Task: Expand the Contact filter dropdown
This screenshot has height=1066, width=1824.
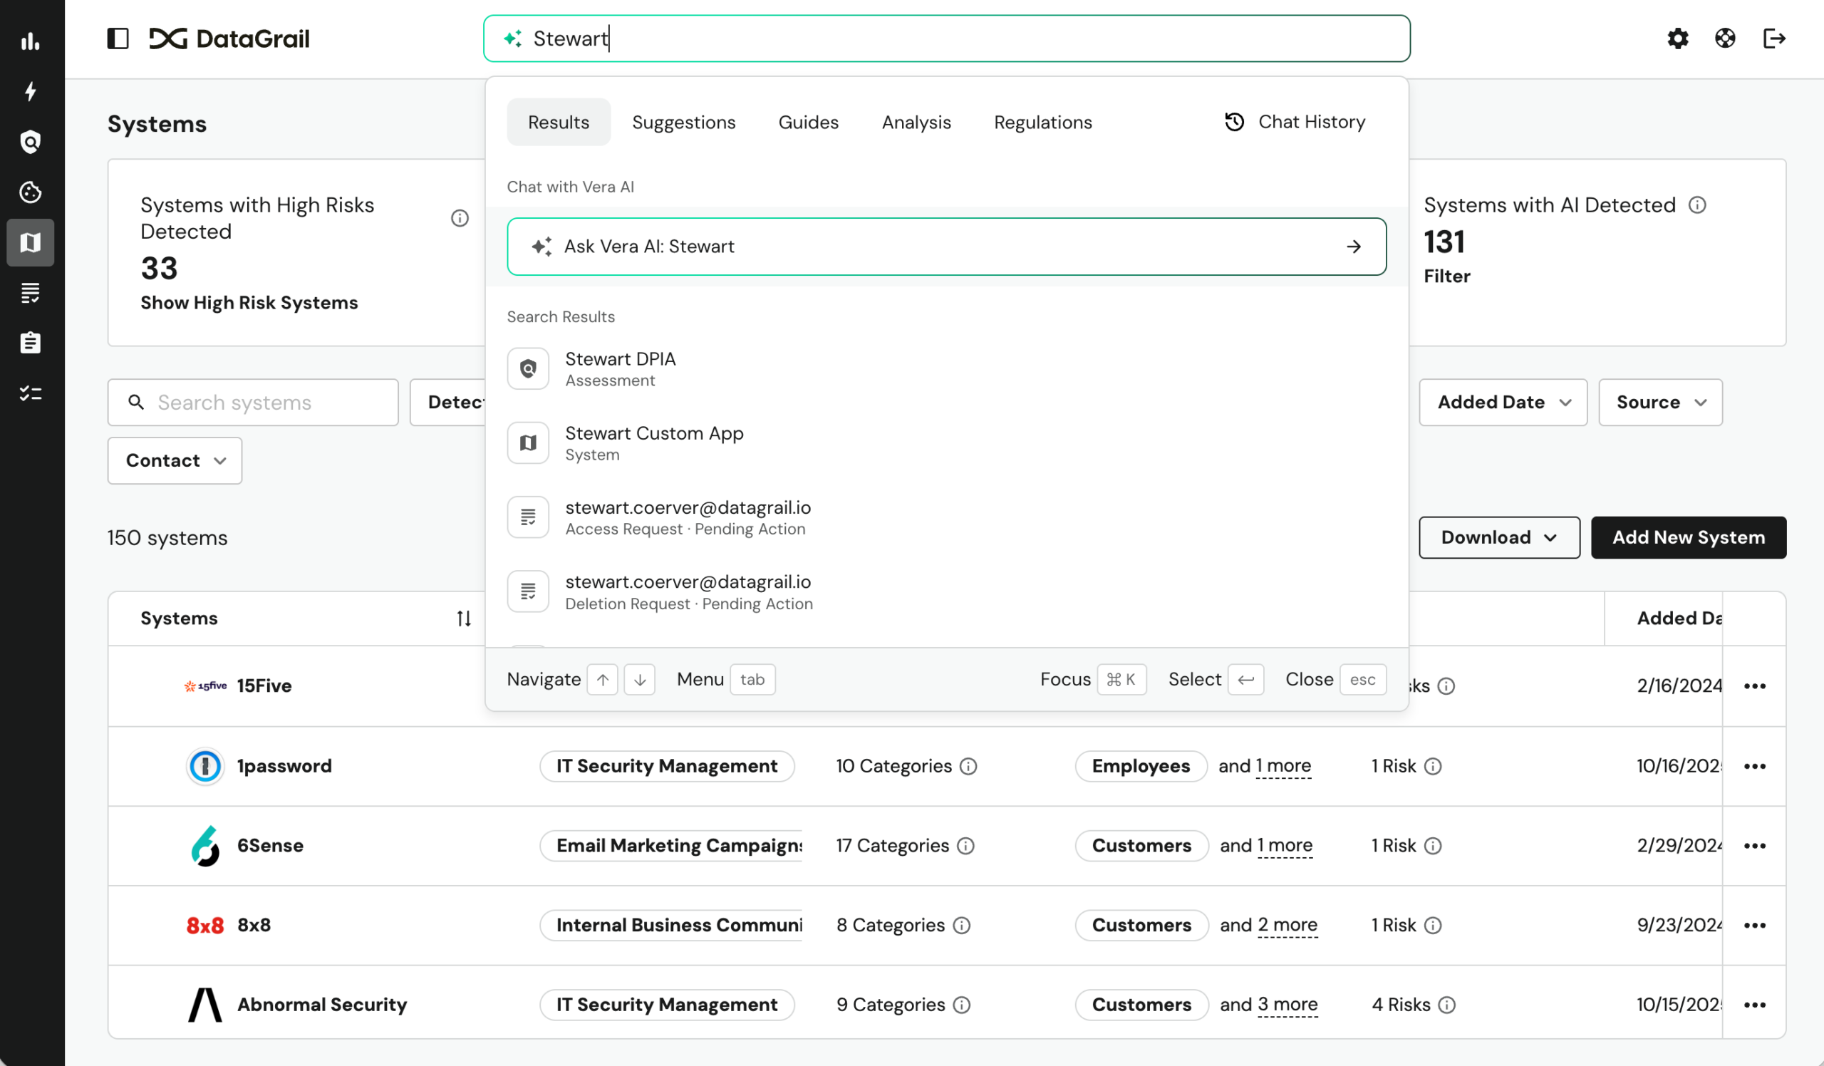Action: tap(175, 460)
